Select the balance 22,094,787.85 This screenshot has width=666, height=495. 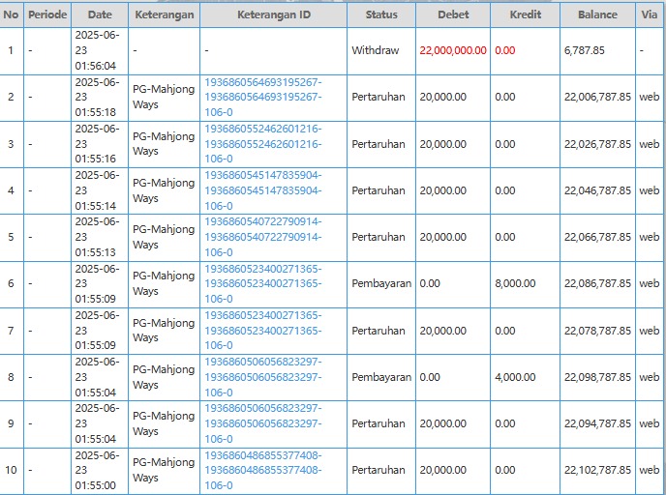597,423
